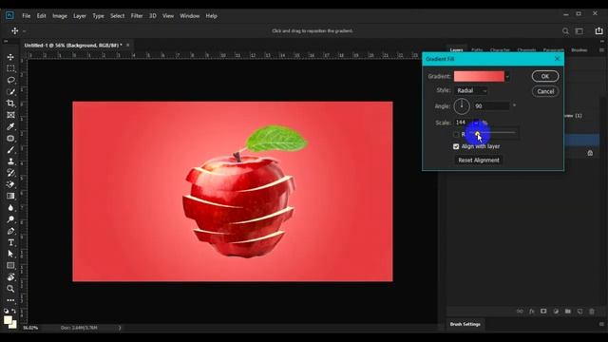Select the Zoom tool in the toolbox
608x342 pixels.
10,289
